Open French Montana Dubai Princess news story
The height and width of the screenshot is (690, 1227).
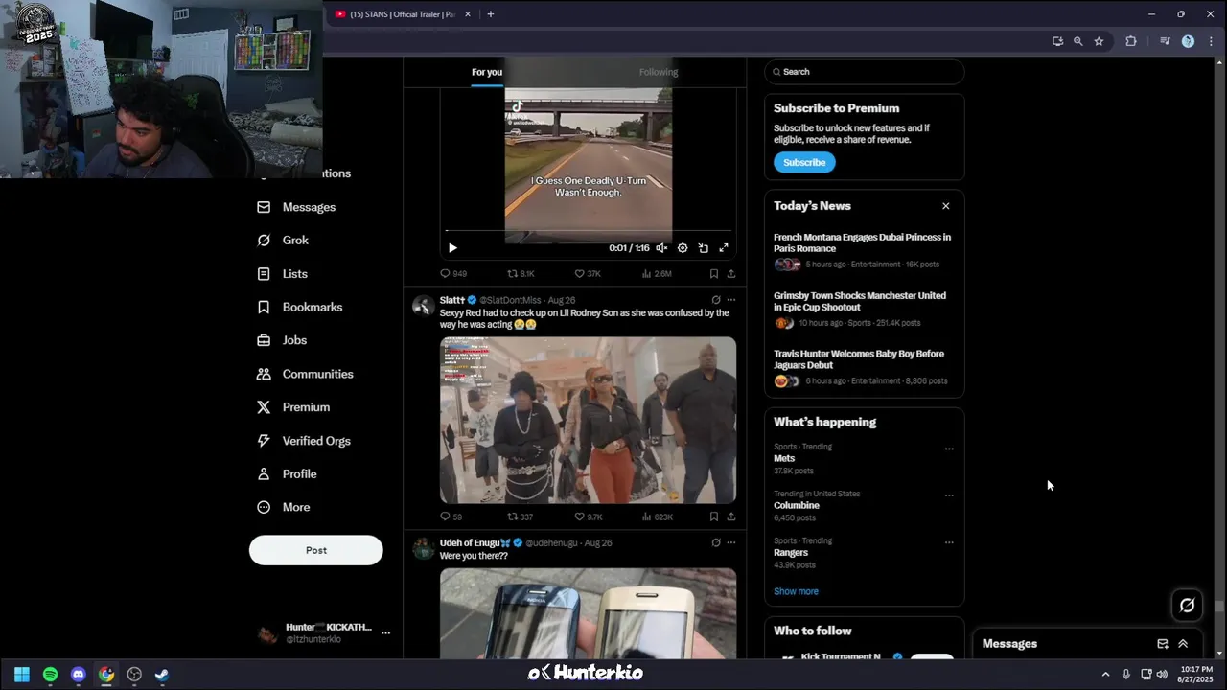[863, 249]
